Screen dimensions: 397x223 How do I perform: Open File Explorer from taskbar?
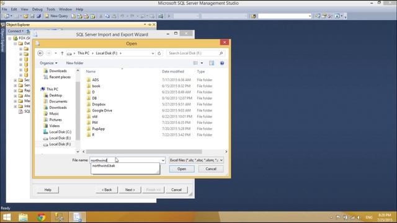pos(24,217)
